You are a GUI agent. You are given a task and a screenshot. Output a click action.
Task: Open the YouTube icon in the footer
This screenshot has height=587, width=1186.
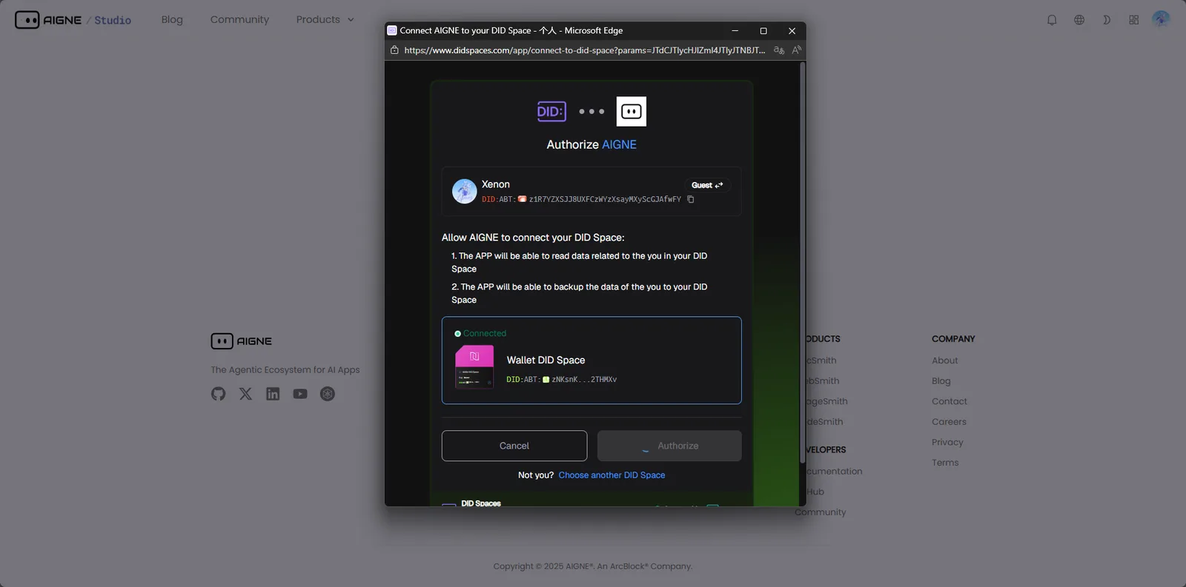(x=300, y=394)
